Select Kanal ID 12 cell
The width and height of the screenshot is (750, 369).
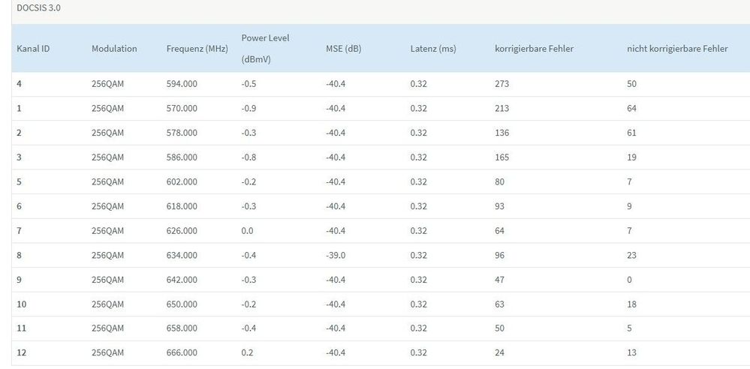pos(22,352)
